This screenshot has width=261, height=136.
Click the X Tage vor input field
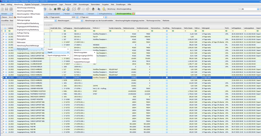pyautogui.click(x=97, y=17)
